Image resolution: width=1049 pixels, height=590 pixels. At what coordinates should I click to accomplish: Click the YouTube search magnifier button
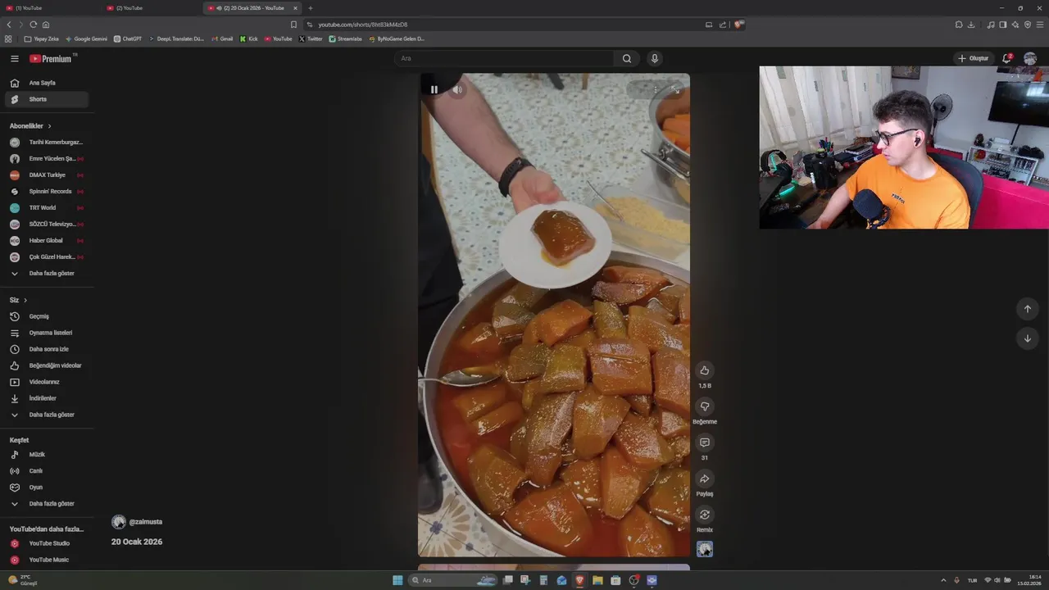[x=627, y=58]
